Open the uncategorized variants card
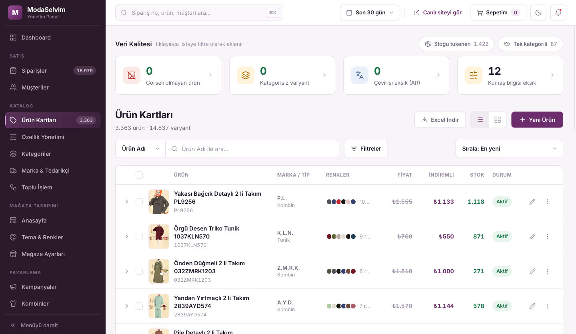Screen dimensions: 576x334 point(282,76)
